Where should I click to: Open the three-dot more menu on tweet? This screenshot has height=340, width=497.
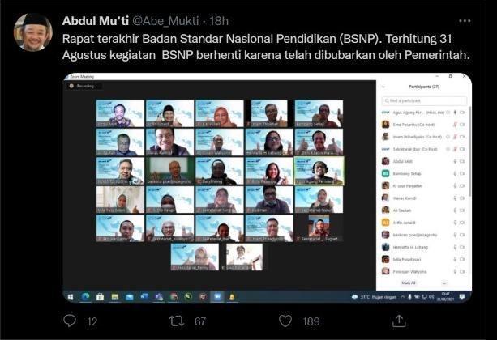click(465, 21)
